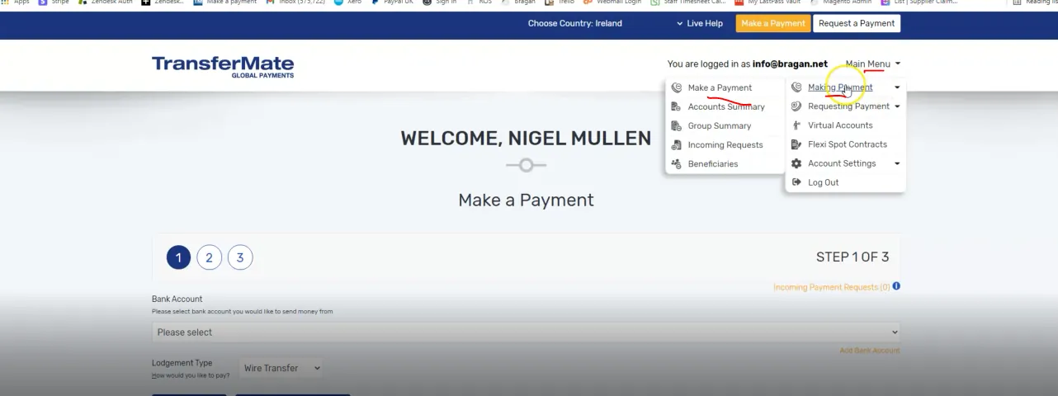Open the Wire Transfer lodgement type dropdown
This screenshot has height=396, width=1058.
(281, 368)
